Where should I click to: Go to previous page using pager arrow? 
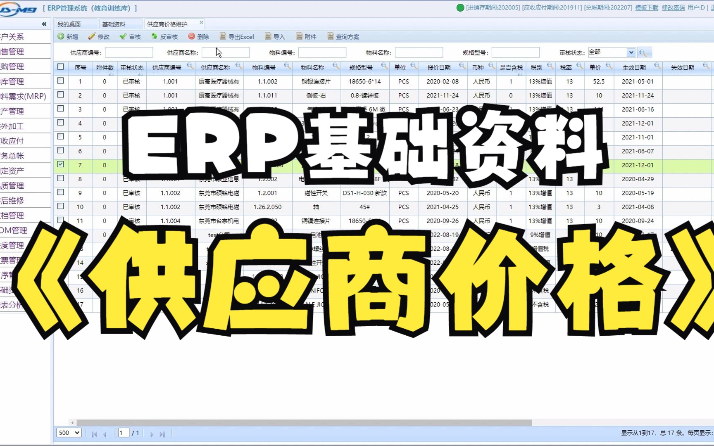[x=105, y=434]
